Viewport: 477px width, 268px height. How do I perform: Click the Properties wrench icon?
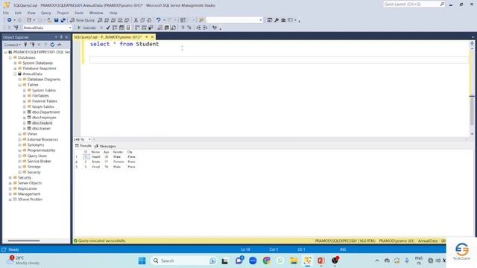277,20
